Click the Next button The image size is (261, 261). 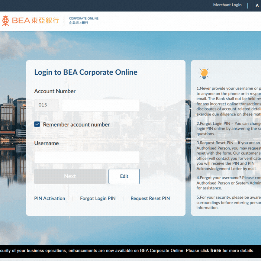point(70,176)
